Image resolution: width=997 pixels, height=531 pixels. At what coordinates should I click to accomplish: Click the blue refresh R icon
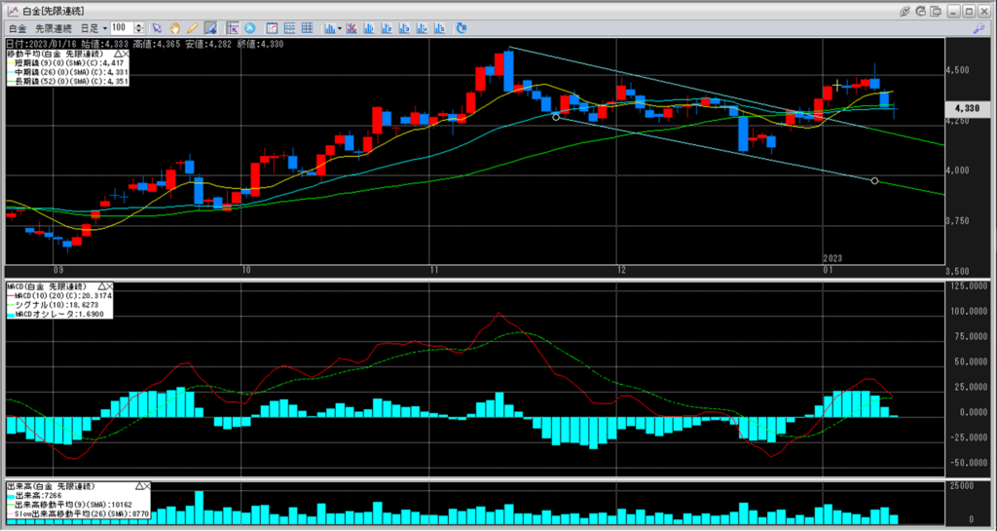click(x=462, y=28)
